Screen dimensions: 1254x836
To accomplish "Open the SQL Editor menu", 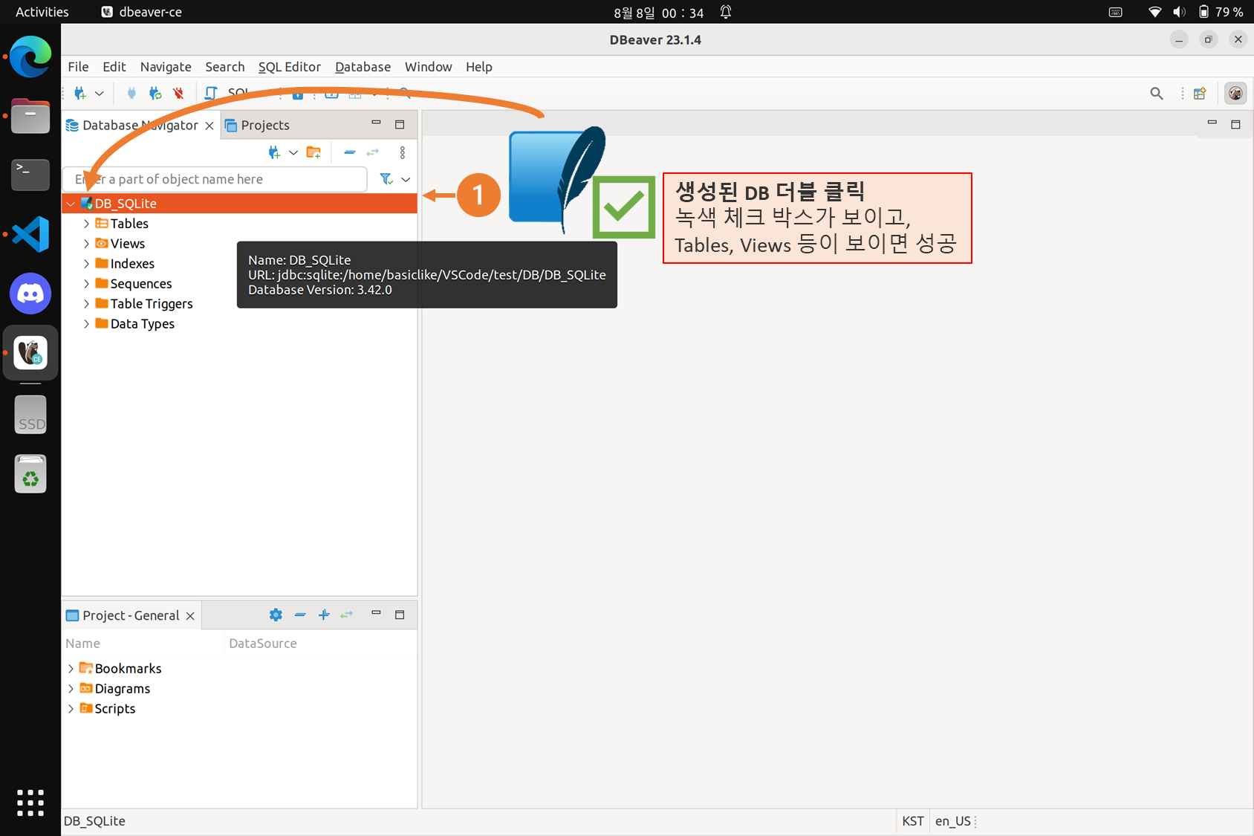I will coord(289,67).
